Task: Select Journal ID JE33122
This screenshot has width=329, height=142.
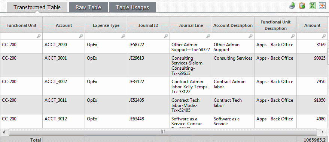Action: pyautogui.click(x=148, y=86)
